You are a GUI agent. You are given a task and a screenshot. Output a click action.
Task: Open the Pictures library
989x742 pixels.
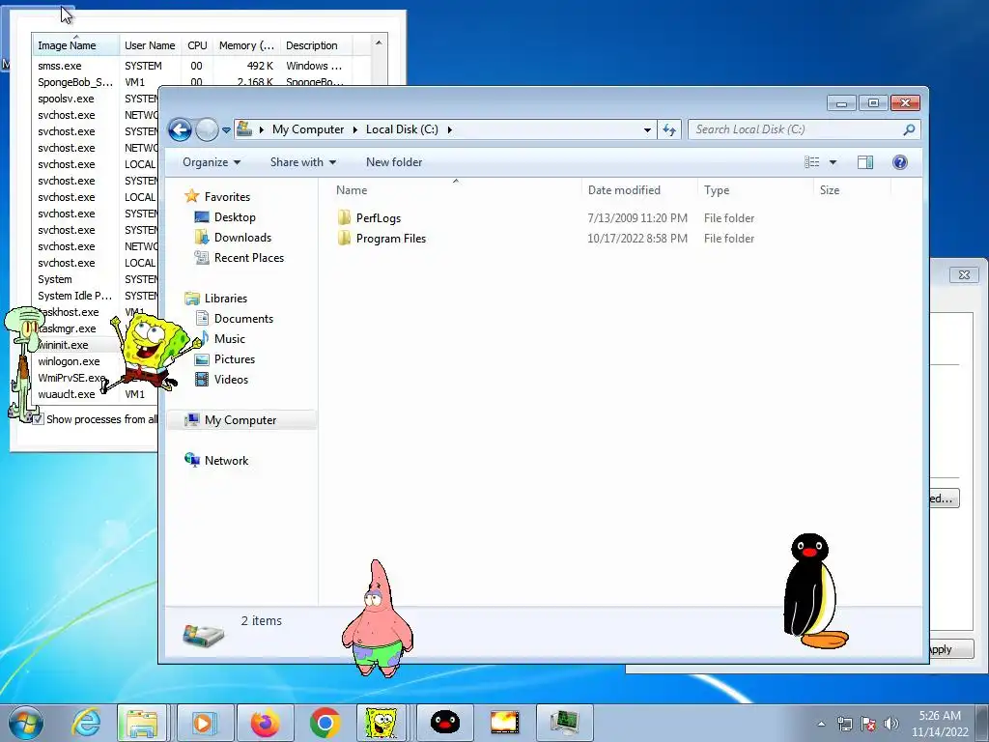pos(234,359)
